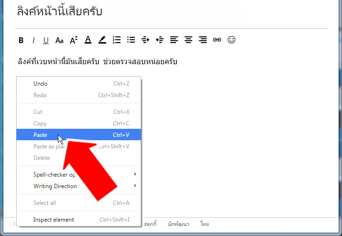The width and height of the screenshot is (342, 236).
Task: Open the Aa font picker
Action: 59,40
